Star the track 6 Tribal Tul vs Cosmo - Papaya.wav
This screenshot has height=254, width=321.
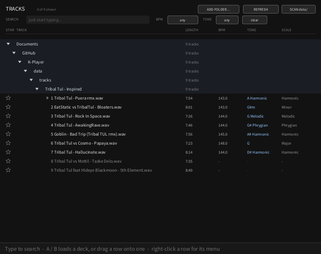click(8, 143)
